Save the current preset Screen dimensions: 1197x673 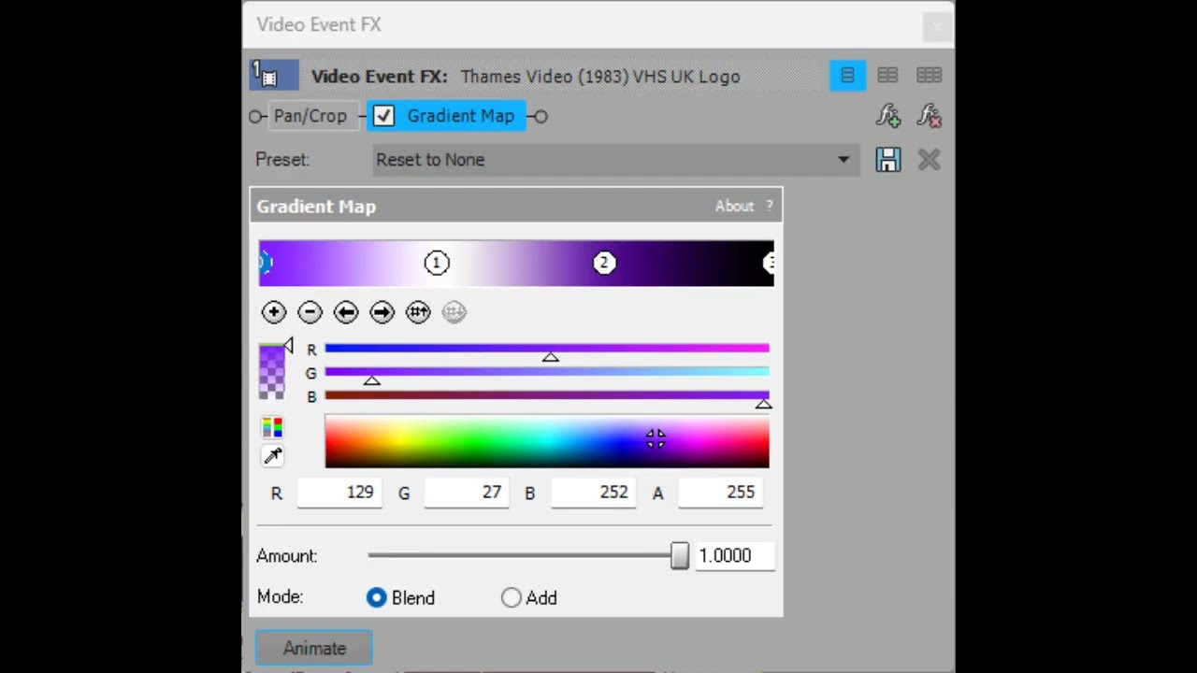887,160
